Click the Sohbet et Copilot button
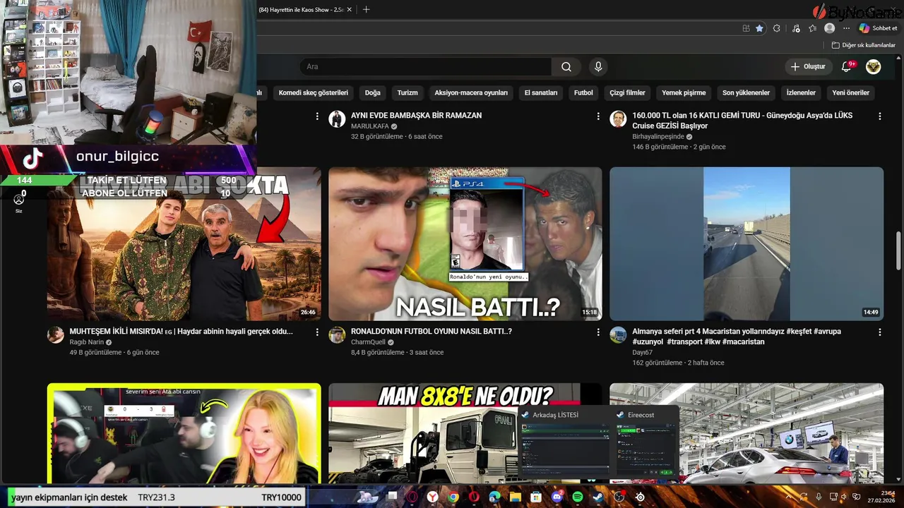The width and height of the screenshot is (904, 508). point(878,28)
